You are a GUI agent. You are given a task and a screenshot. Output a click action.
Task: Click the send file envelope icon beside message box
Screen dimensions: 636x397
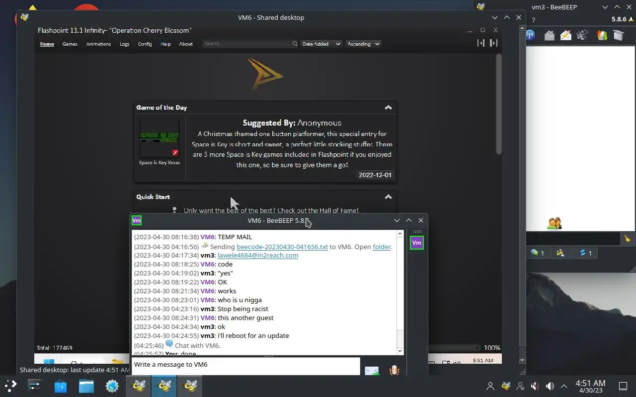372,371
